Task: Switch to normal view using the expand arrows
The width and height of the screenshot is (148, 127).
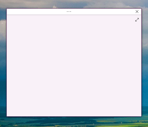Action: pyautogui.click(x=137, y=20)
